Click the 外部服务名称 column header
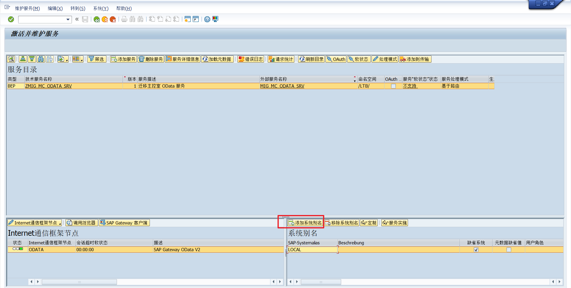Screen dimensions: 571x288 click(308, 79)
